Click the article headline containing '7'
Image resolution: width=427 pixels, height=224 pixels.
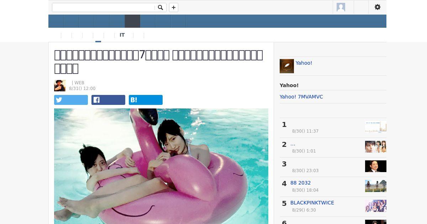(159, 62)
